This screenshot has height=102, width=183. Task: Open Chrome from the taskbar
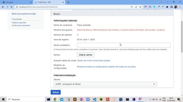(55, 99)
